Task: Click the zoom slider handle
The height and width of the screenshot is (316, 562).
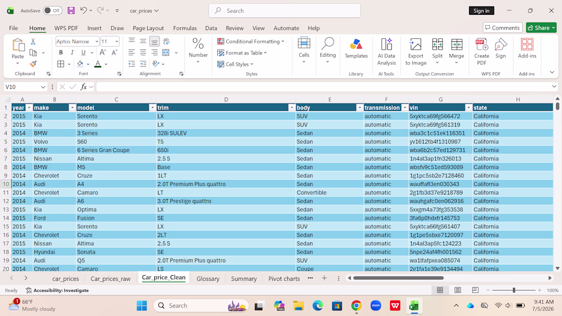Action: click(513, 290)
